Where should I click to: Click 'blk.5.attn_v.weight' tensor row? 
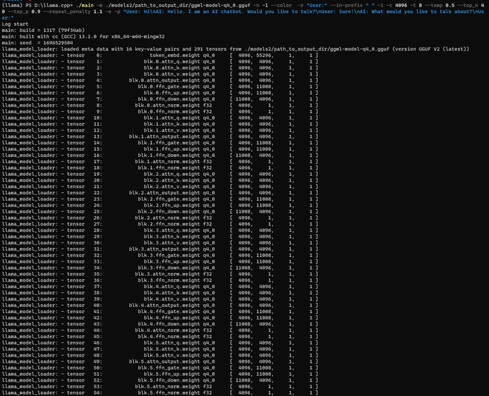click(160, 355)
